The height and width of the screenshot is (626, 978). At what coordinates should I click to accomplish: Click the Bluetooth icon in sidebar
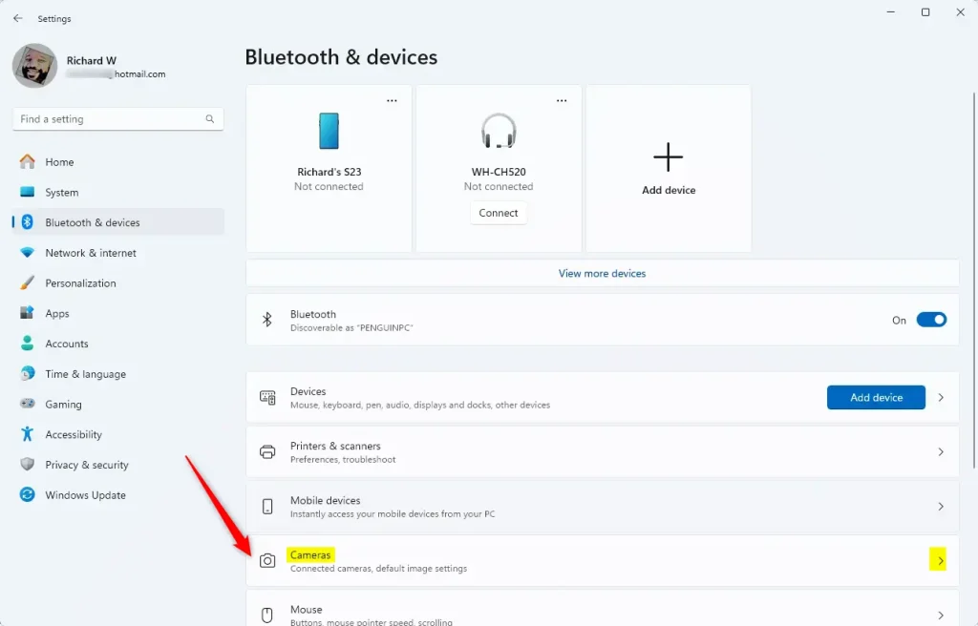tap(28, 222)
